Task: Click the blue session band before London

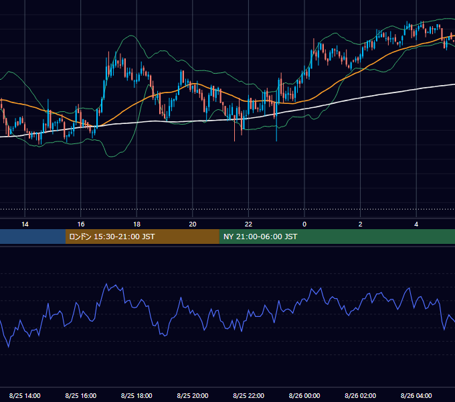Action: (33, 237)
